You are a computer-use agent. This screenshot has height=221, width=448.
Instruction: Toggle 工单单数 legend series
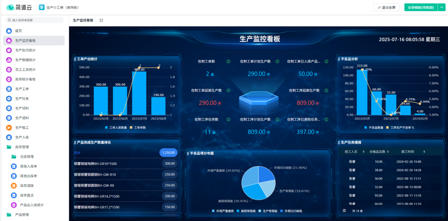click(x=138, y=128)
